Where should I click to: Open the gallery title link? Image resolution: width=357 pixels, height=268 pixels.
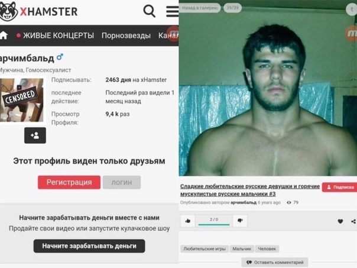250,190
